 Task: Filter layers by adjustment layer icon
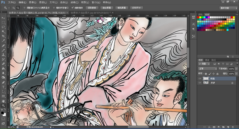[x=219, y=64]
